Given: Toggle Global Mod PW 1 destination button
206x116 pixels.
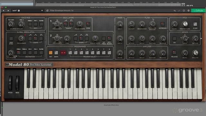Looking at the screenshot, I should 30,53.
